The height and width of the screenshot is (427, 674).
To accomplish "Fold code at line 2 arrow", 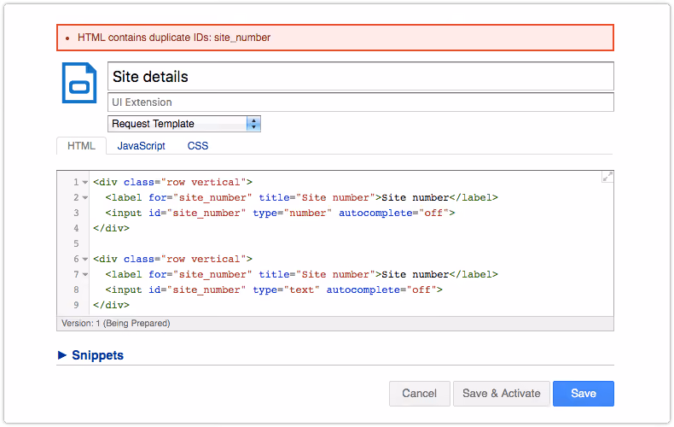I will tap(85, 198).
